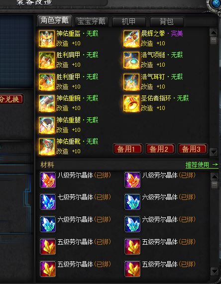Click materials list scroll up arrow
Image resolution: width=221 pixels, height=284 pixels.
tap(215, 177)
